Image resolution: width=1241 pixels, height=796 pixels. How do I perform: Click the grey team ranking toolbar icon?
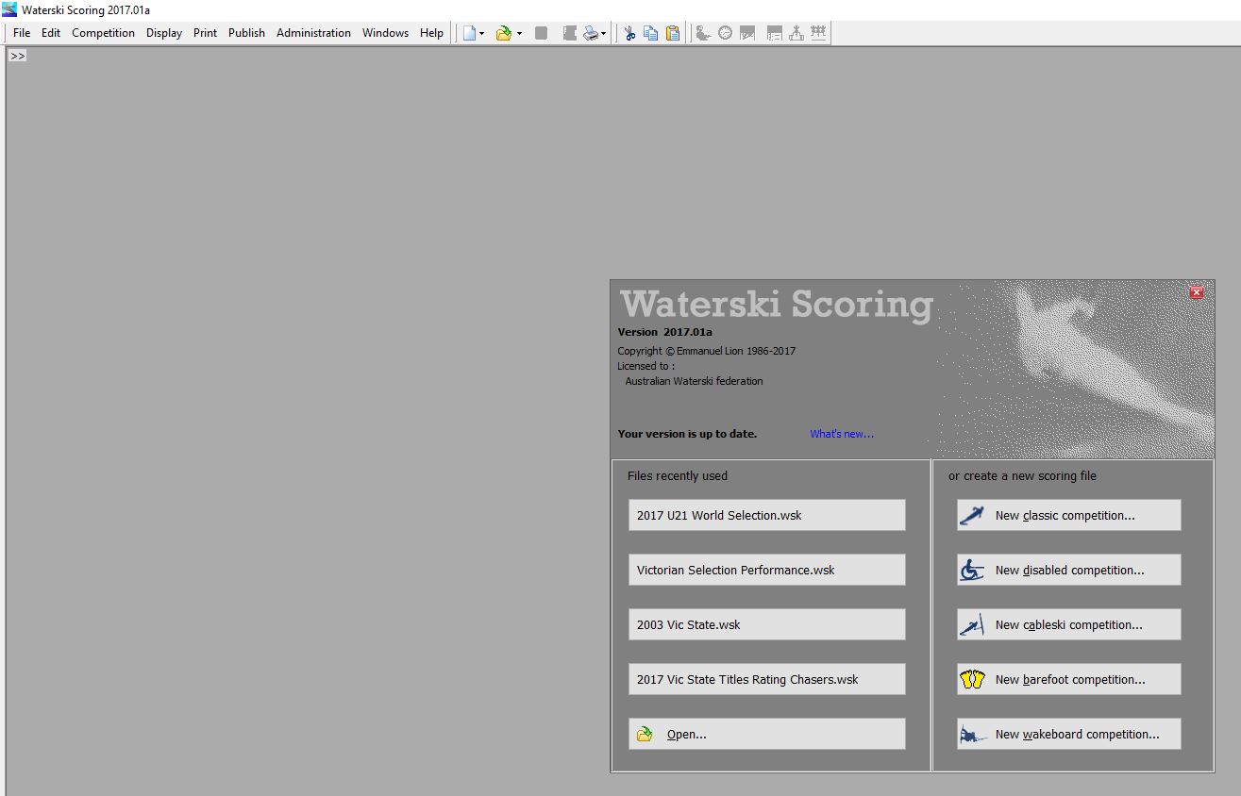[x=818, y=33]
